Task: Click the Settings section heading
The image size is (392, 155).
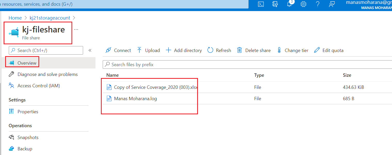Action: (x=17, y=100)
